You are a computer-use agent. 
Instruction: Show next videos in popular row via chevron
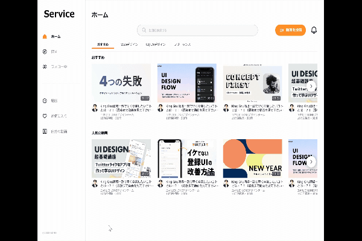pyautogui.click(x=311, y=161)
